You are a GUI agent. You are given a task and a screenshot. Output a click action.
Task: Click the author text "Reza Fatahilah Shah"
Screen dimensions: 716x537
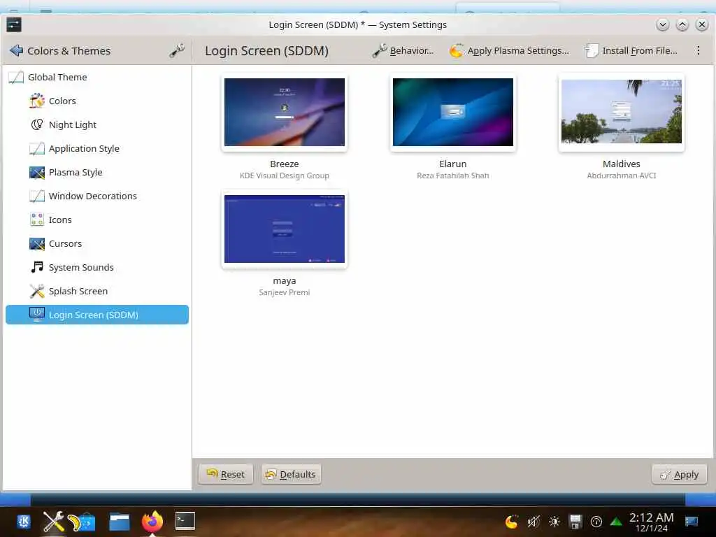[x=453, y=176]
